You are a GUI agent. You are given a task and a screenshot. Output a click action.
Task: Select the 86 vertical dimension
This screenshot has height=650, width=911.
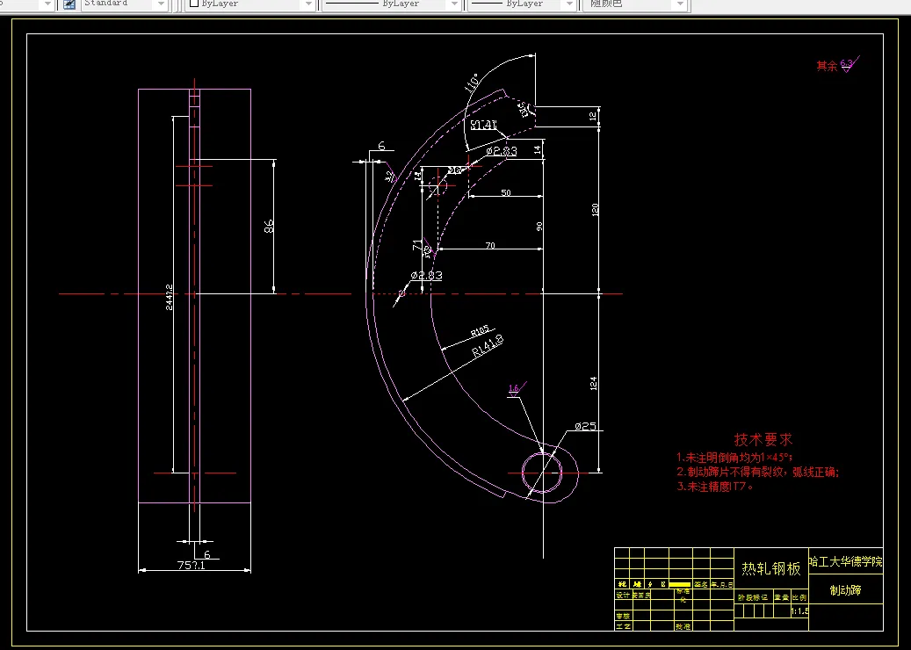tap(269, 227)
